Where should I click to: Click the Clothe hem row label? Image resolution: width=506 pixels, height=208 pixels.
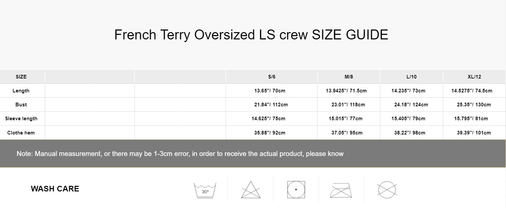21,133
